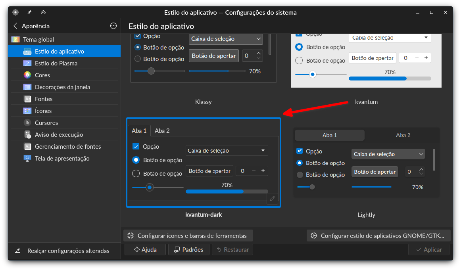The width and height of the screenshot is (461, 270).
Task: Click the slider handle in Lightly preview
Action: (x=312, y=187)
